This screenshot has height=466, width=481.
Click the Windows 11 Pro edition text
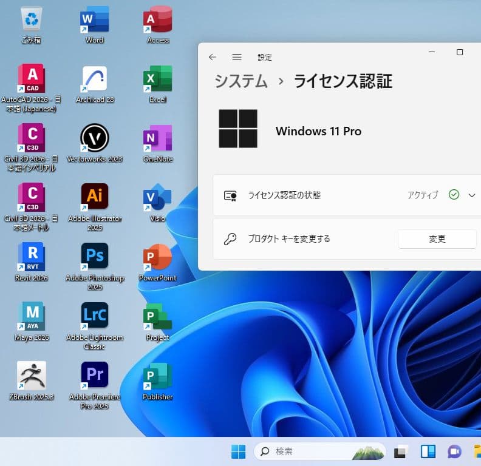(318, 131)
